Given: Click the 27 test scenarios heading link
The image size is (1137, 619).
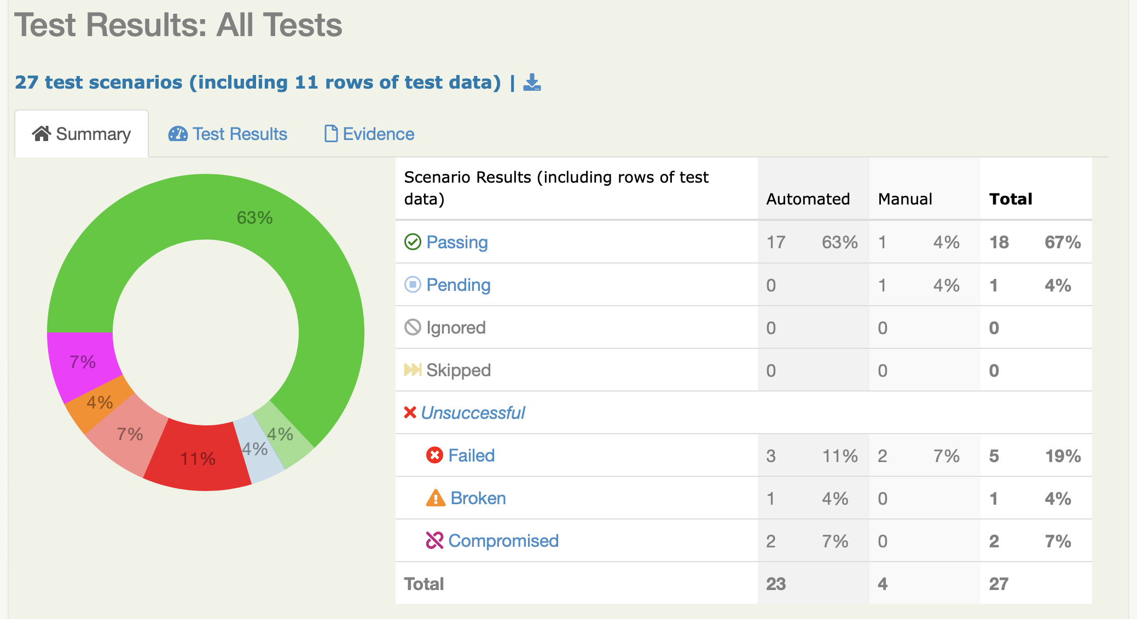Looking at the screenshot, I should 257,83.
